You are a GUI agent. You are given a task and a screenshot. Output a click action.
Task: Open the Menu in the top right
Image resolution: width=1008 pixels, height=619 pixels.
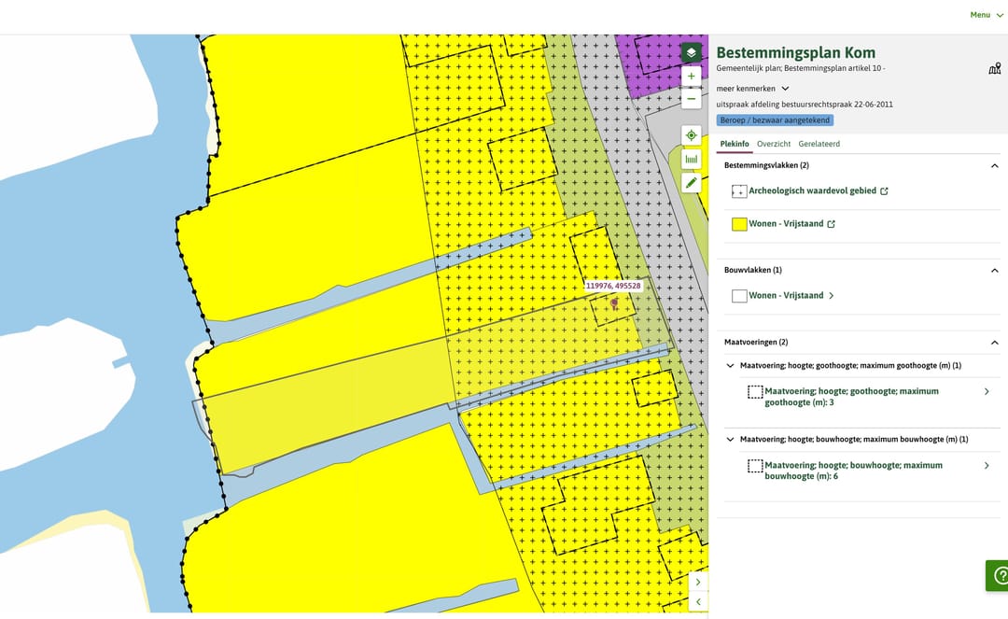point(986,15)
